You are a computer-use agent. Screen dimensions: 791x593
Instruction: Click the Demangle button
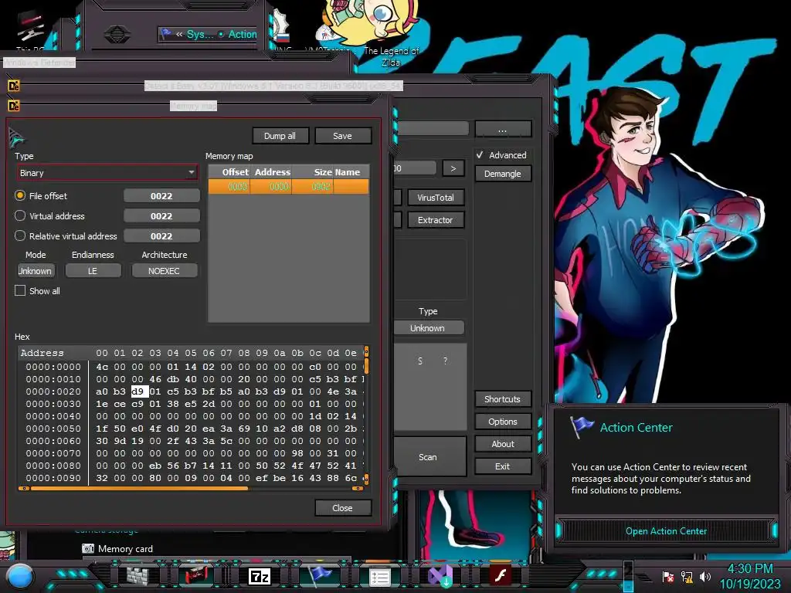(502, 174)
